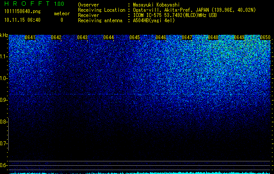
Task: Click the 0645 time marker
Action: (135, 37)
